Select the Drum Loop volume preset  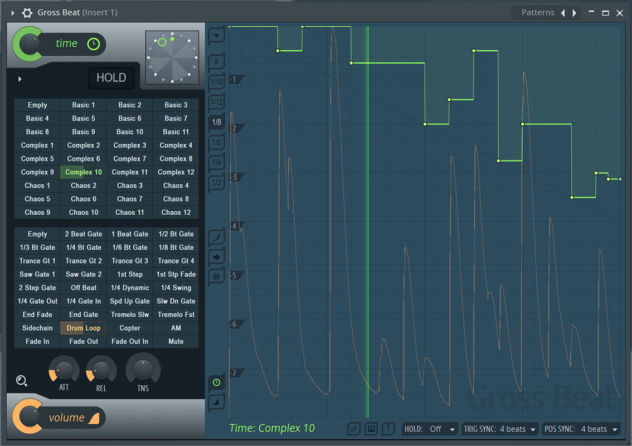point(84,328)
